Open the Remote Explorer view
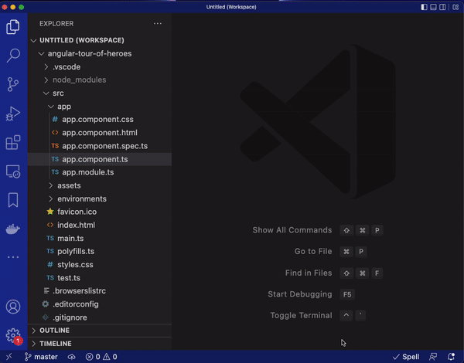Viewport: 464px width, 363px height. pyautogui.click(x=13, y=171)
